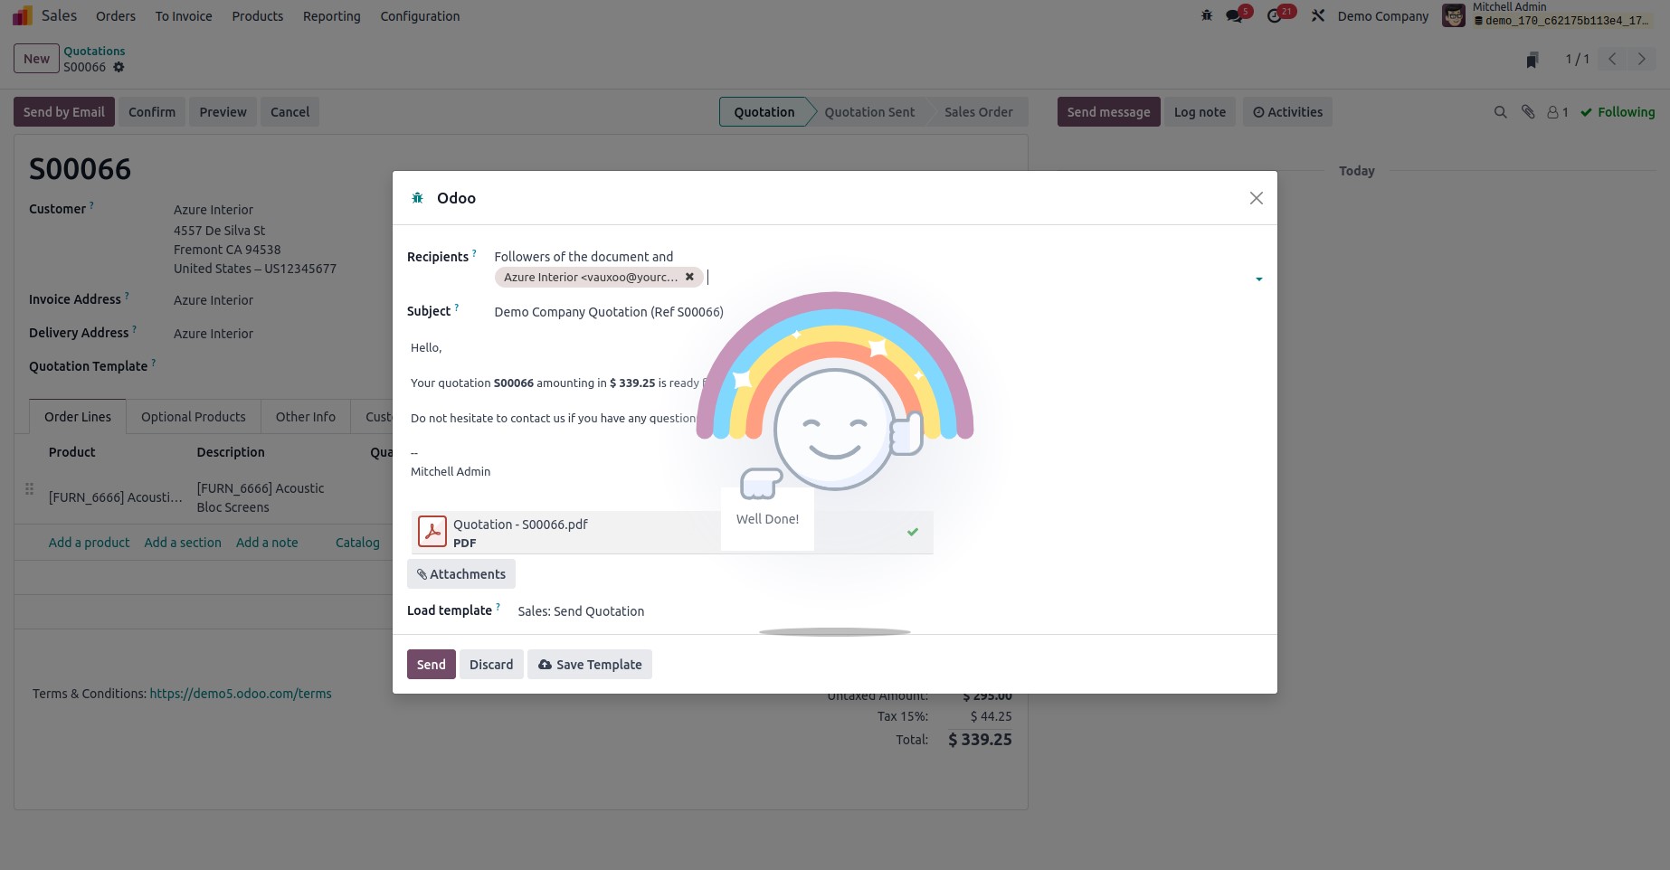The height and width of the screenshot is (870, 1670).
Task: Click Send button in dialog
Action: (432, 665)
